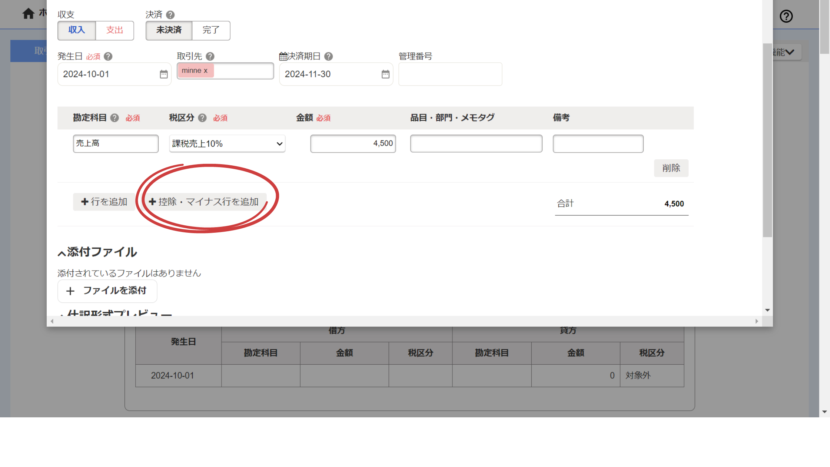Image resolution: width=830 pixels, height=467 pixels.
Task: Remove the minne partner tag
Action: pos(206,71)
